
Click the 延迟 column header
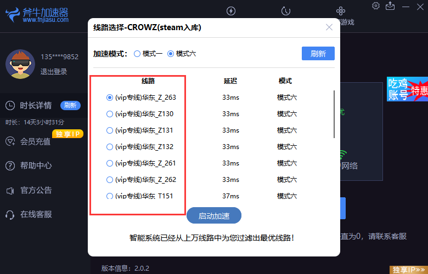pyautogui.click(x=230, y=81)
